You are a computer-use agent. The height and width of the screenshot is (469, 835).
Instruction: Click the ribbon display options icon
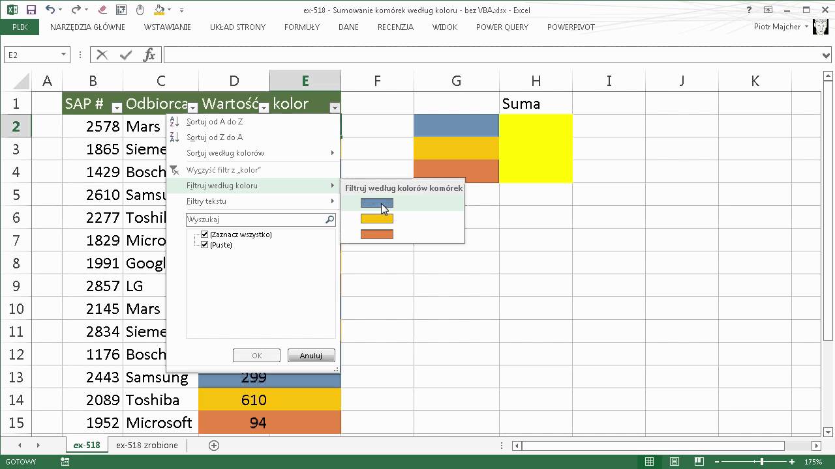(768, 10)
